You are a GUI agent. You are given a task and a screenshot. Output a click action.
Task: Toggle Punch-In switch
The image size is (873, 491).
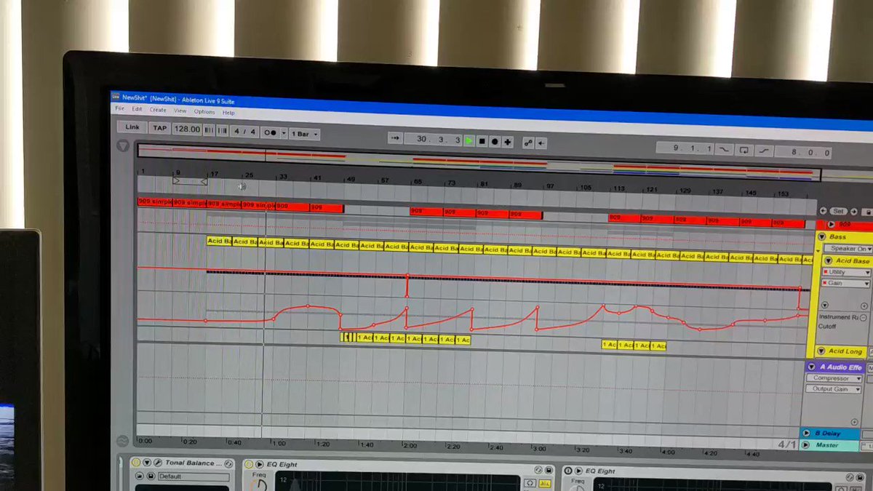724,149
